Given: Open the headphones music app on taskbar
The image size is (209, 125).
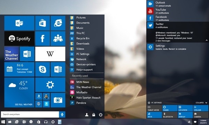Looking at the screenshot, I should [x=46, y=122].
